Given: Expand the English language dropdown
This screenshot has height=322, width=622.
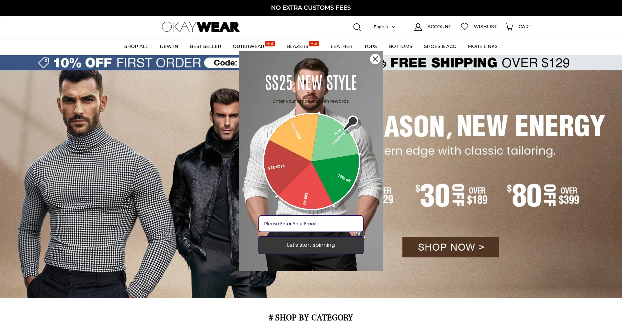Looking at the screenshot, I should click(384, 27).
